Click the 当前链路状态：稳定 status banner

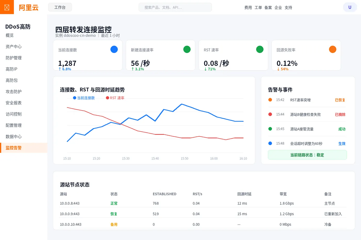(x=307, y=155)
